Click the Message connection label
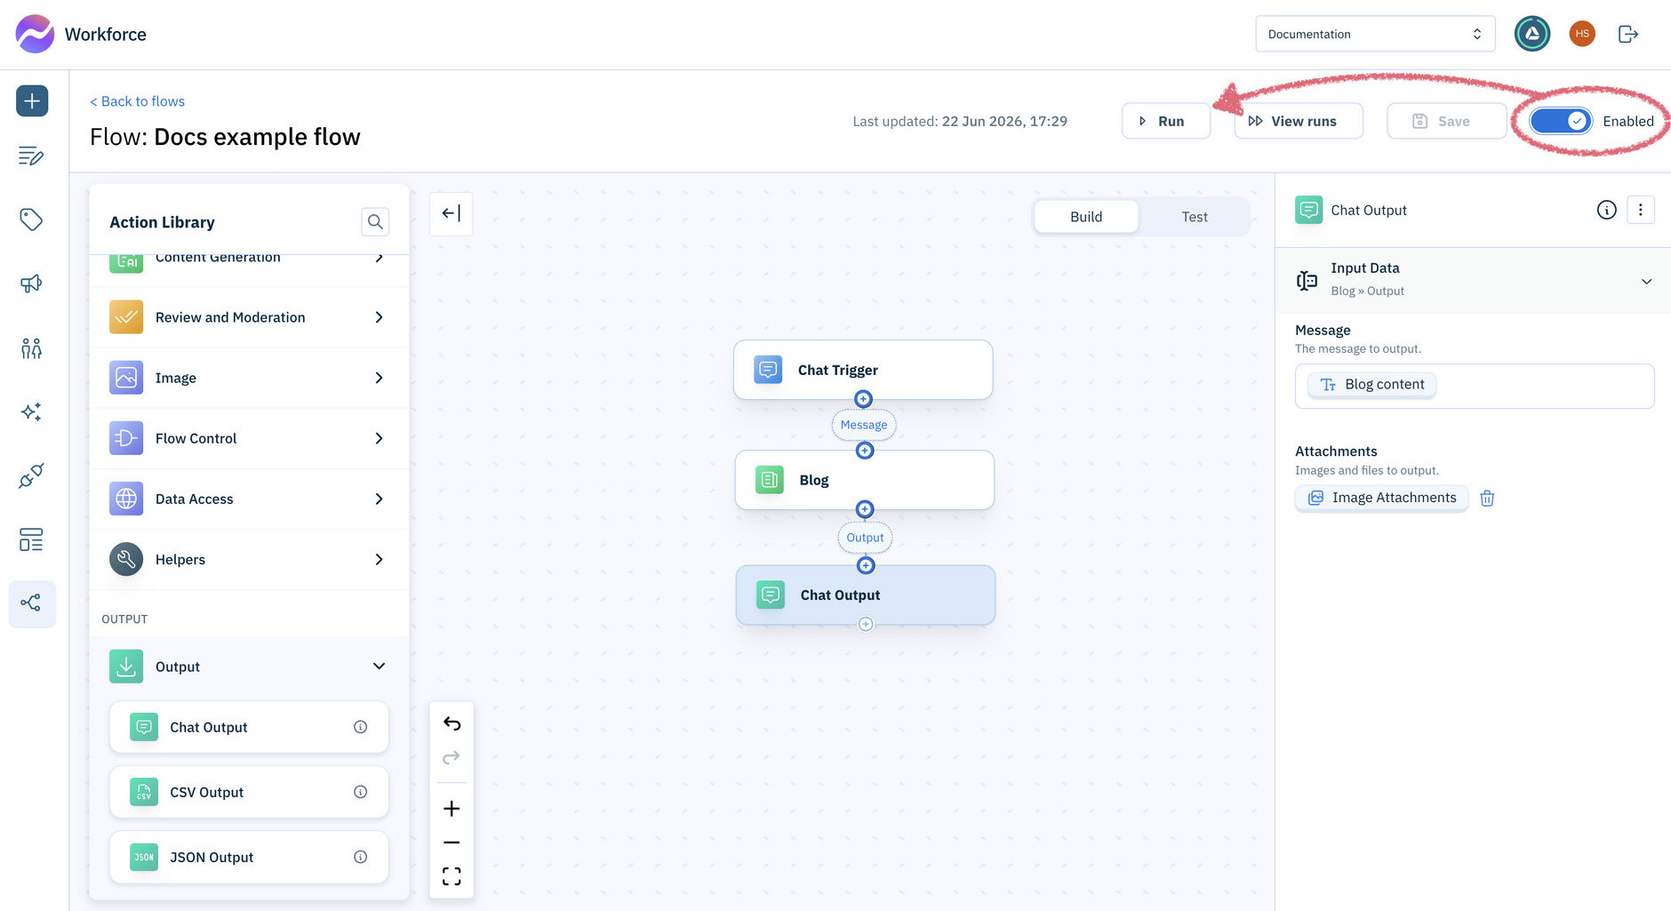Screen dimensions: 1671x911 tap(864, 425)
